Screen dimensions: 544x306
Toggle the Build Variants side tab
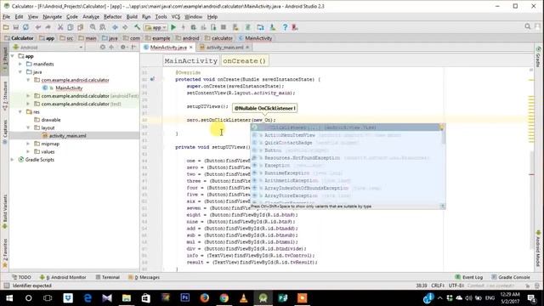pyautogui.click(x=5, y=211)
